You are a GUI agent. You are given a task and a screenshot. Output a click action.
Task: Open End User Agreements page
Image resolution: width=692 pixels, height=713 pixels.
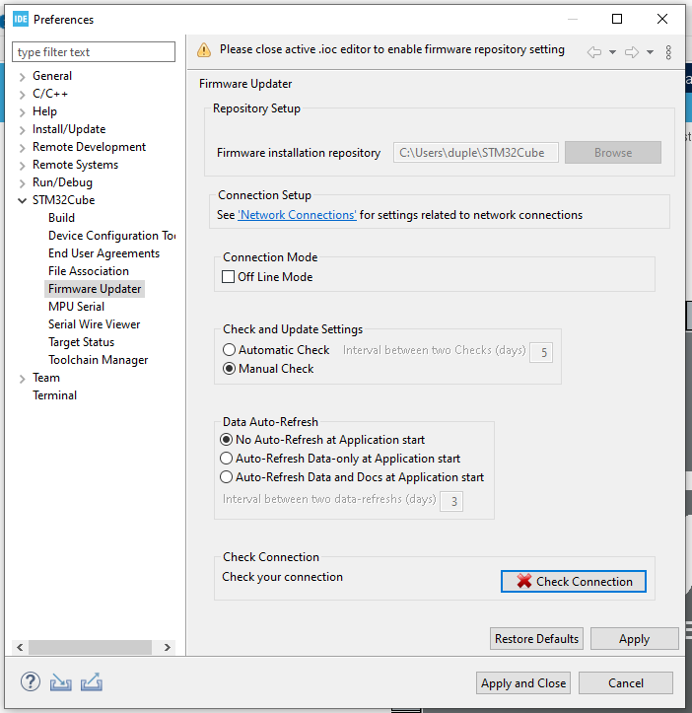coord(104,253)
